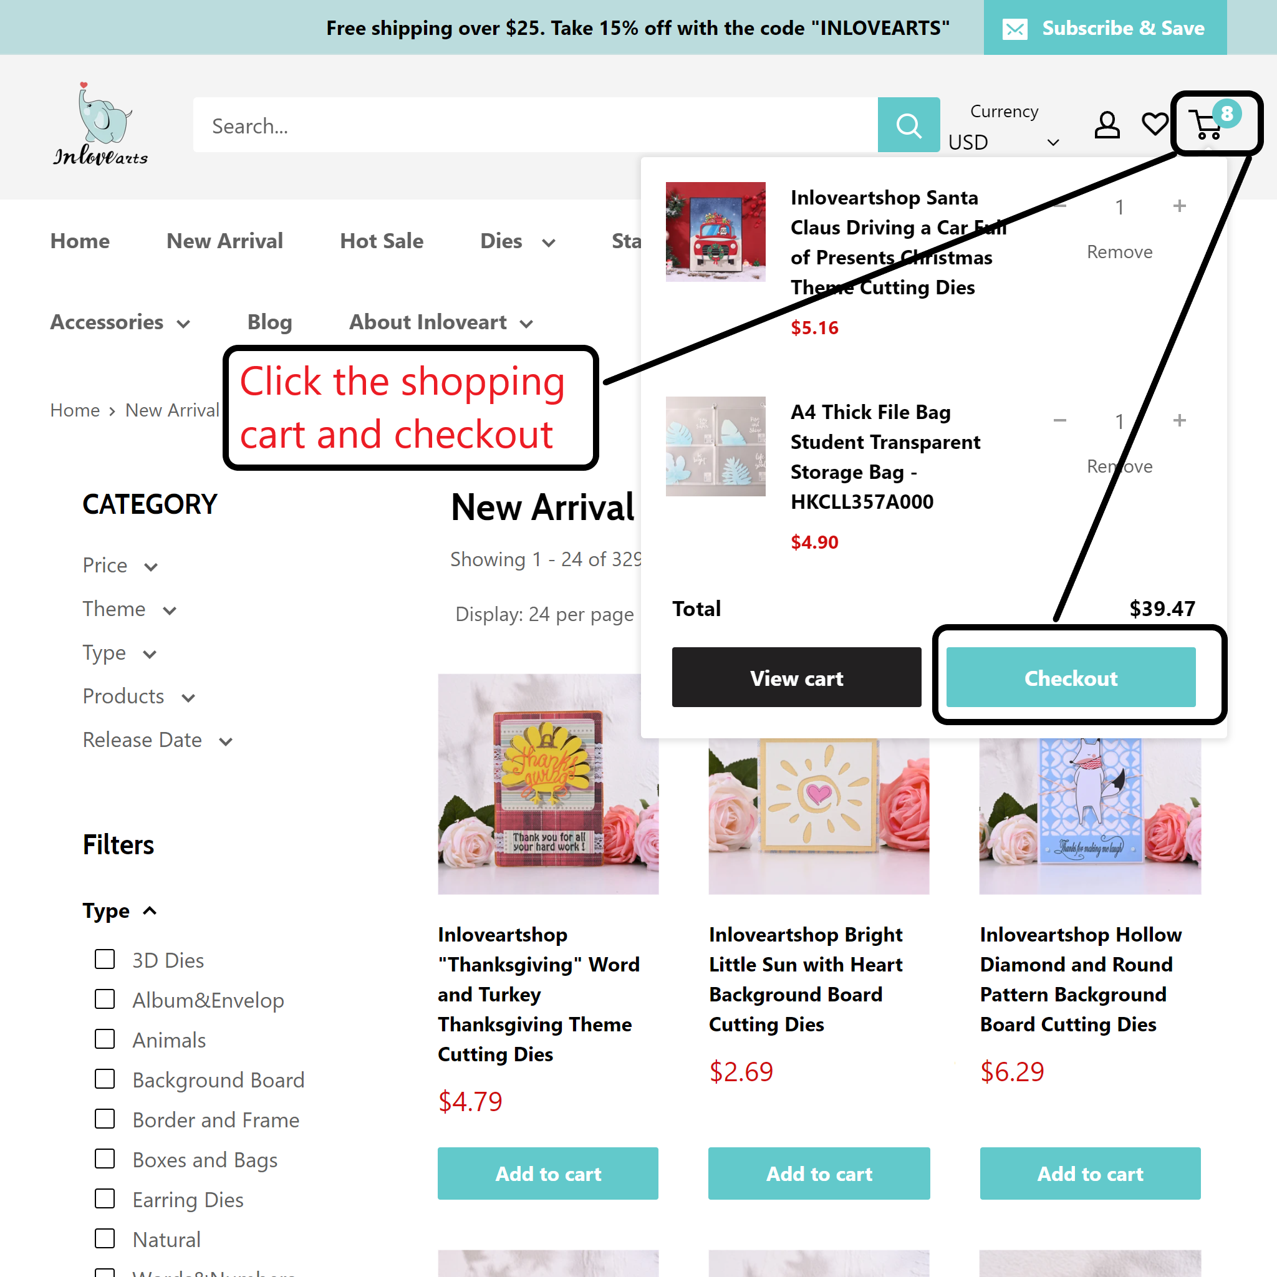Decrease A4 File Bag quantity with minus
Screen dimensions: 1277x1277
1059,420
